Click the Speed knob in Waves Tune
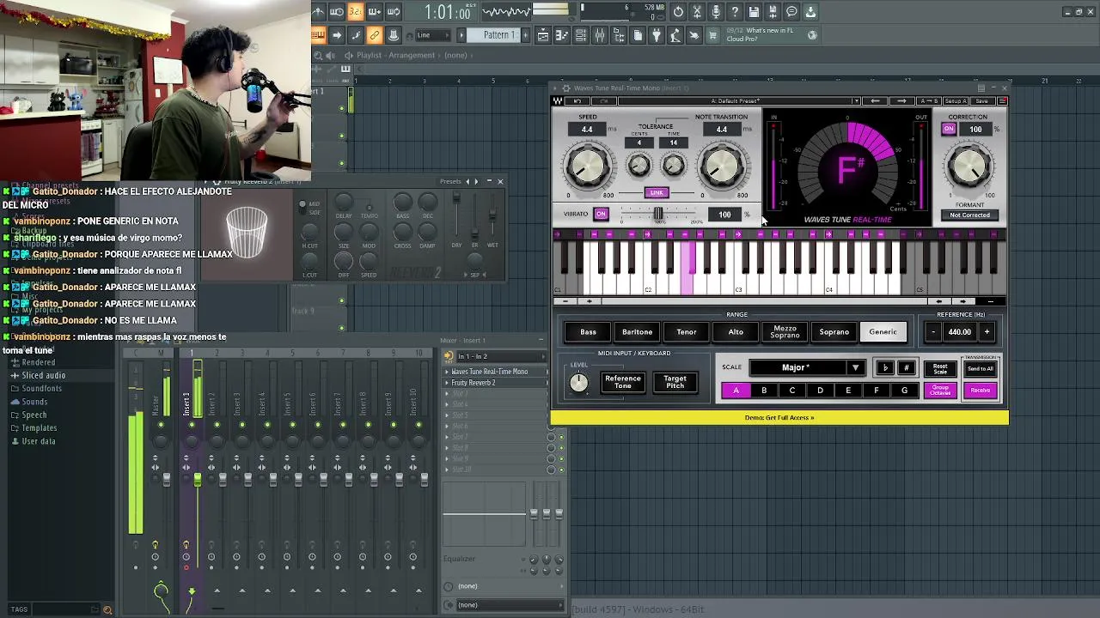Viewport: 1100px width, 618px height. click(588, 166)
